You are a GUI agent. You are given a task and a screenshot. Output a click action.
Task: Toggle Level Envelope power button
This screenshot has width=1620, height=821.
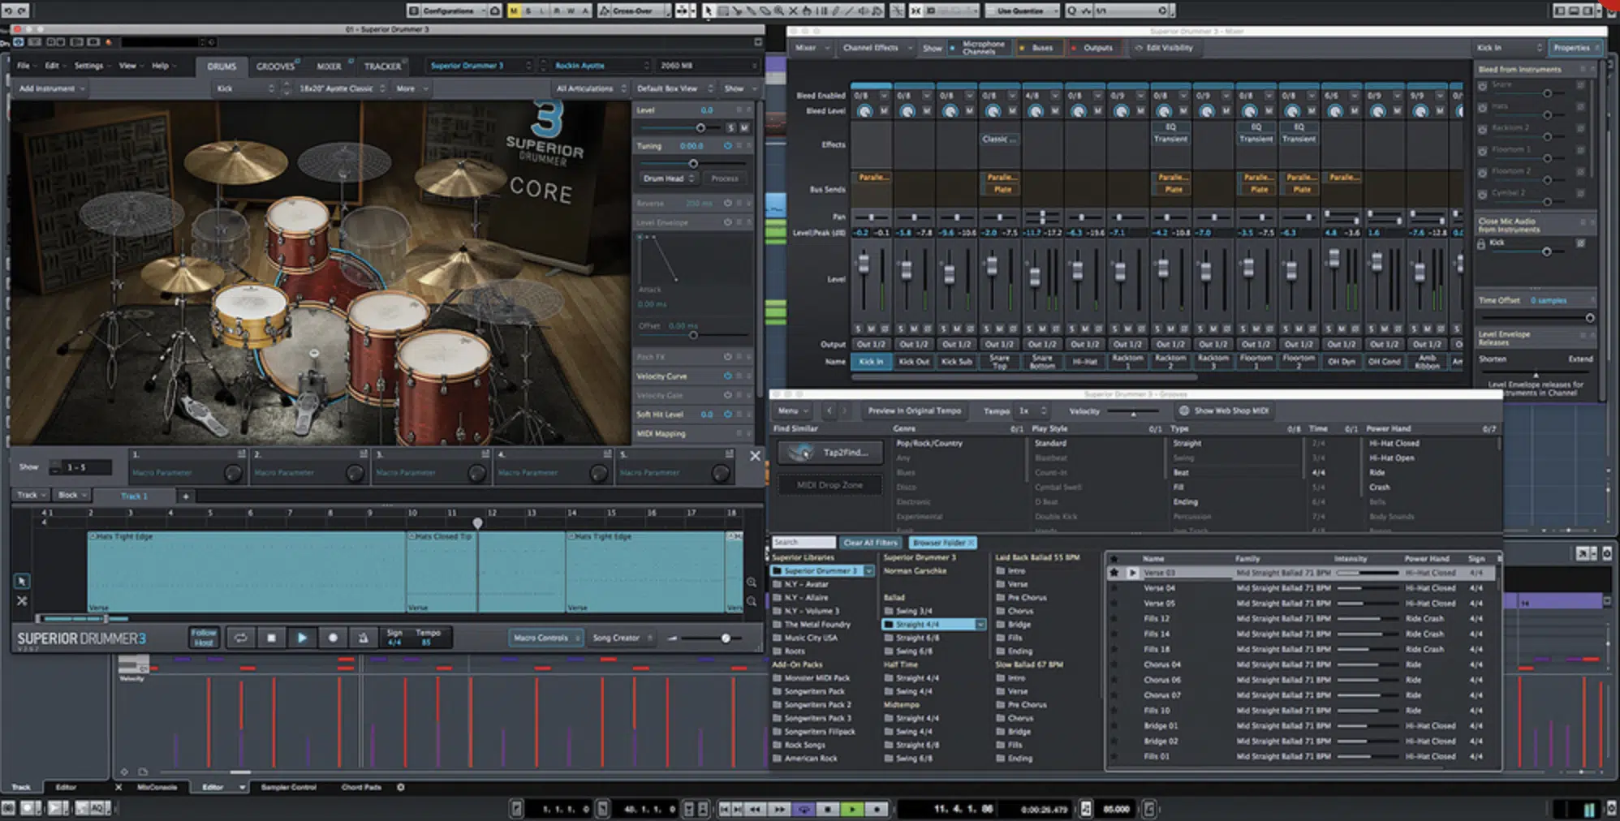727,222
